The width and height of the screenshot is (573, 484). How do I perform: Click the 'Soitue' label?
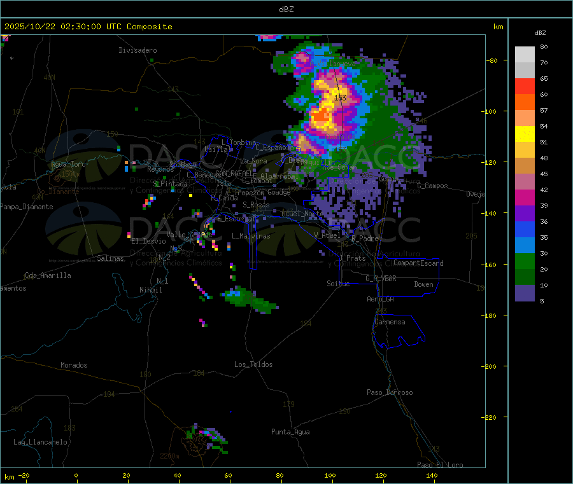[338, 284]
